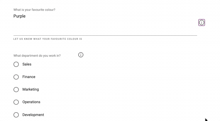This screenshot has width=220, height=121.
Task: Pick the Marketing radio button circle
Action: tap(16, 89)
